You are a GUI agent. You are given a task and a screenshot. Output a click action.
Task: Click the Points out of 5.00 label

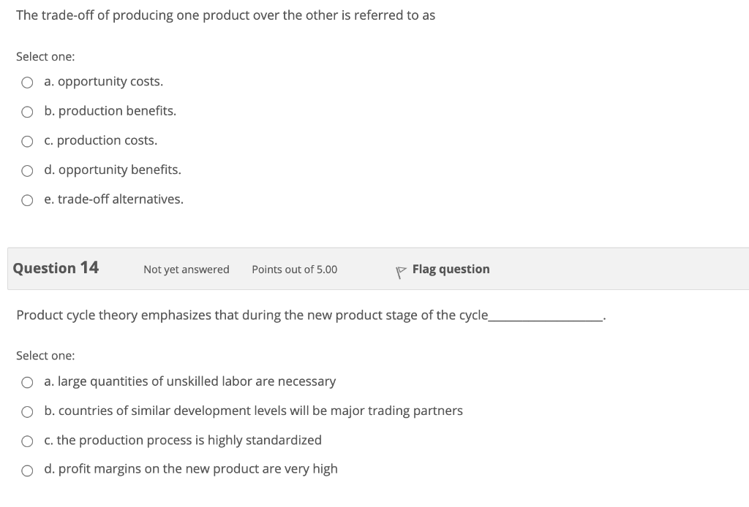294,270
